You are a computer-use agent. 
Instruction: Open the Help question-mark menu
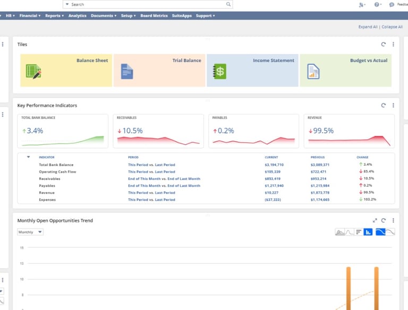[378, 4]
